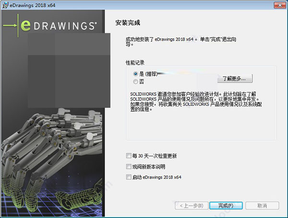Screen dimensions: 288x218
Task: Check 启动 eDrawings 2018 x64 option
Action: tap(129, 177)
